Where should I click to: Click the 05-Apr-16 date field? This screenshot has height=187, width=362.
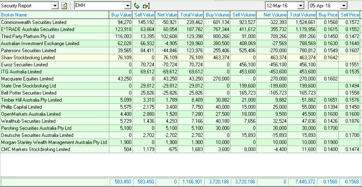pos(325,6)
